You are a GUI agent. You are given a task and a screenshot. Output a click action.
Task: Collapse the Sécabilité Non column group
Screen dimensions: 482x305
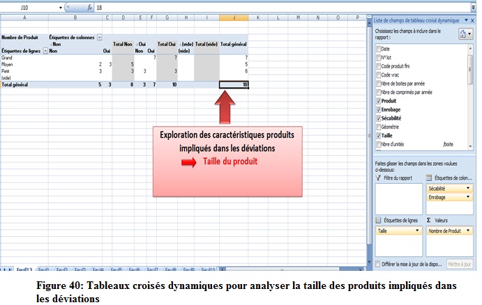51,44
